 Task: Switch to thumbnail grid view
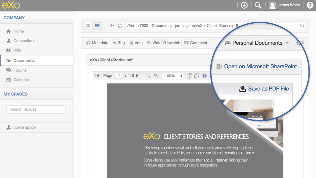88,26
